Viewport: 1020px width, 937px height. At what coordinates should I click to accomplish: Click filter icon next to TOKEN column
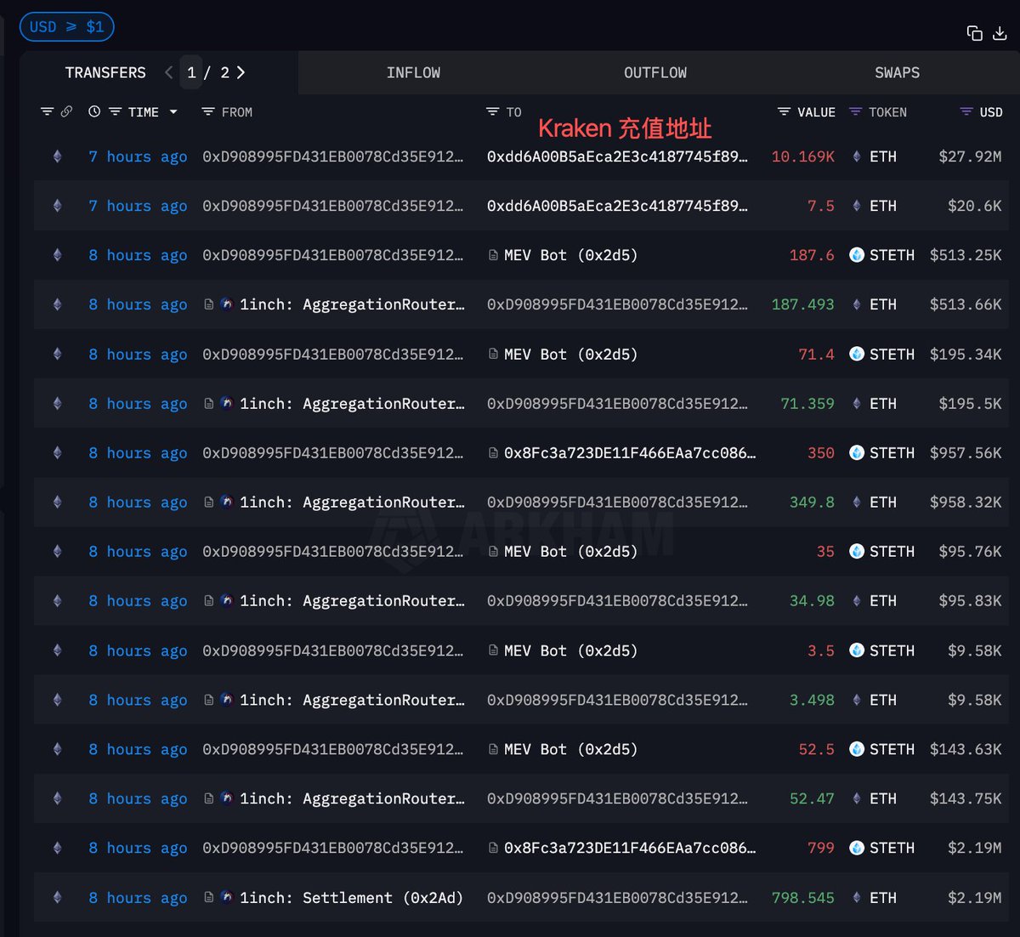855,111
